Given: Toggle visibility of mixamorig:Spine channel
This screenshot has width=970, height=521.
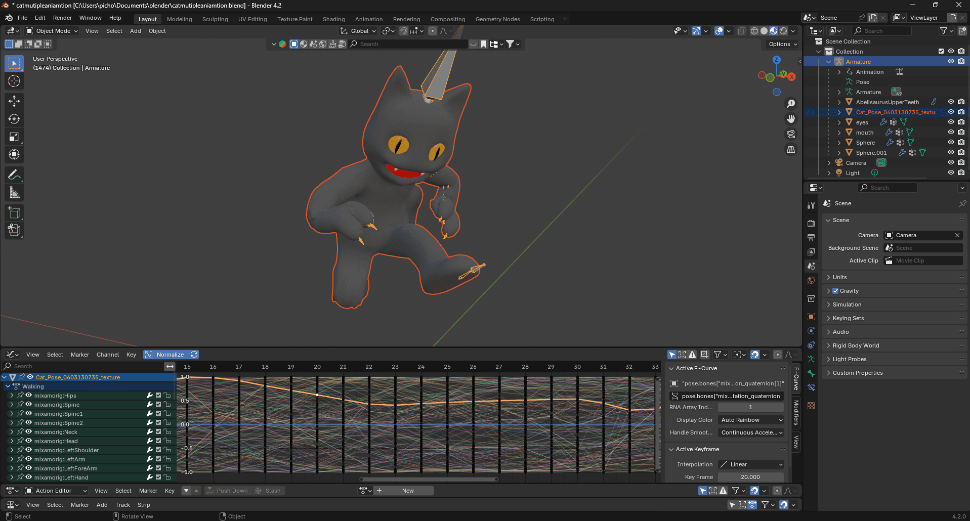Looking at the screenshot, I should [x=29, y=405].
